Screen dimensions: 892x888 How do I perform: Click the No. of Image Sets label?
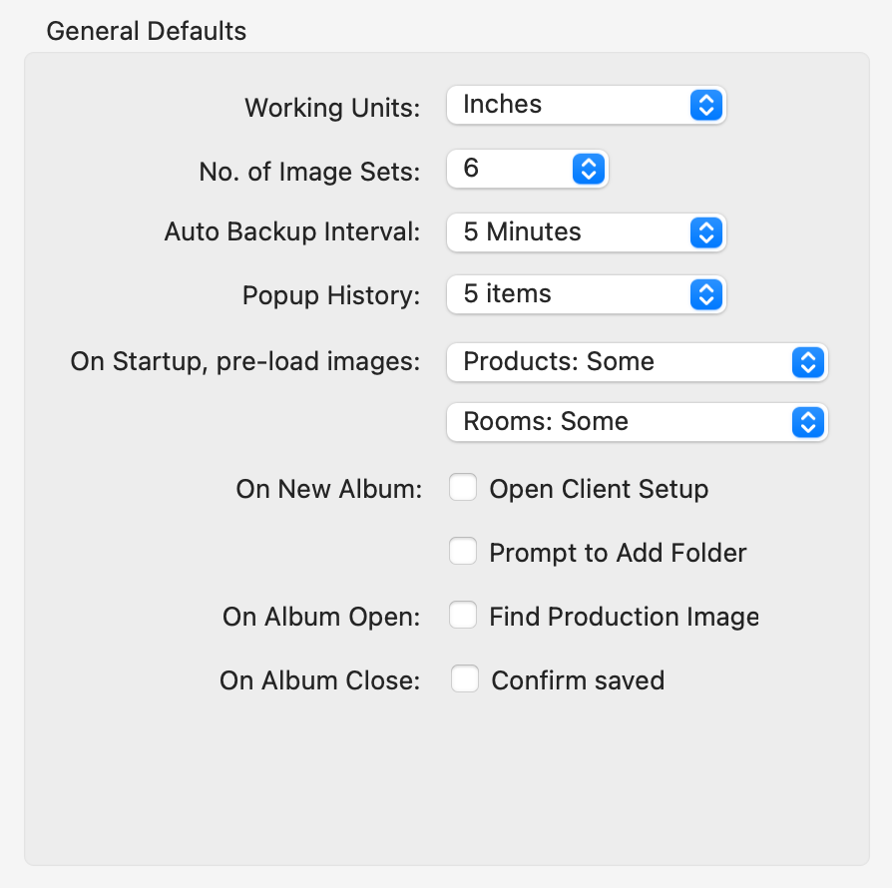[309, 172]
